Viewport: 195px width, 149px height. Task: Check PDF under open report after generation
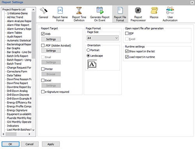(127, 33)
